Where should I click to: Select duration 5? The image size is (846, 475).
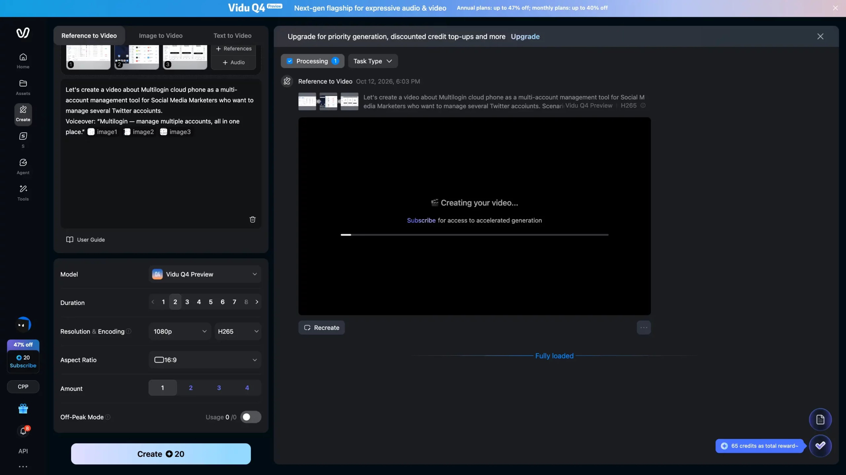[x=211, y=302]
